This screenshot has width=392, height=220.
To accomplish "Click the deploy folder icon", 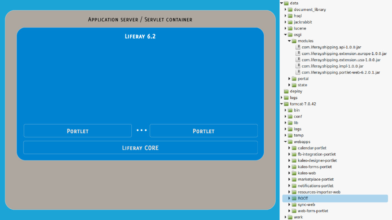I will tap(286, 91).
